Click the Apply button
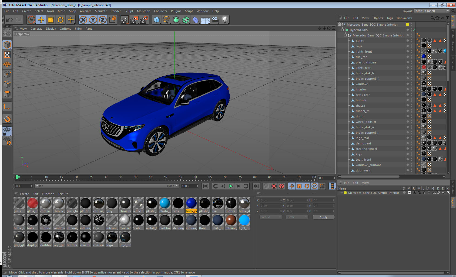This screenshot has height=277, width=456. tap(323, 217)
